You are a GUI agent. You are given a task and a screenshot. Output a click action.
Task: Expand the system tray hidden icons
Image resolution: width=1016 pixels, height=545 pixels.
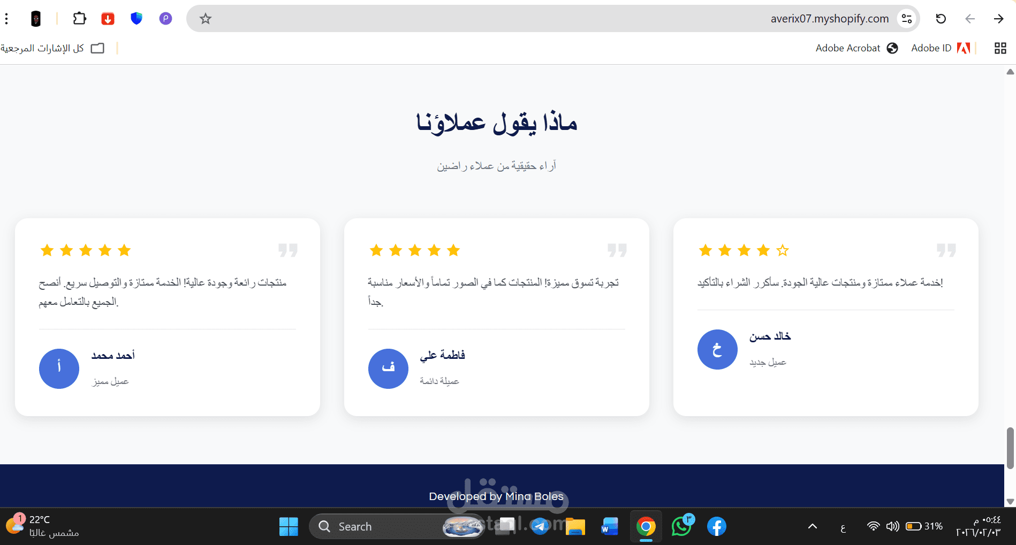812,527
